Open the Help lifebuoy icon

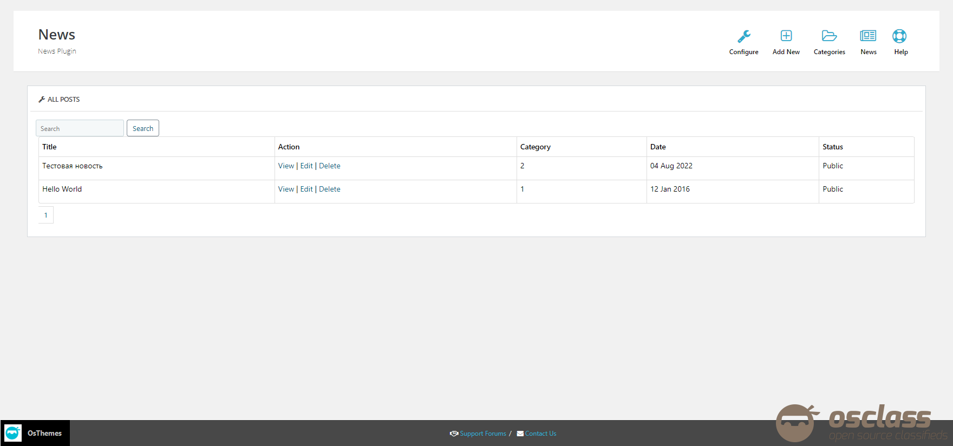pyautogui.click(x=899, y=36)
